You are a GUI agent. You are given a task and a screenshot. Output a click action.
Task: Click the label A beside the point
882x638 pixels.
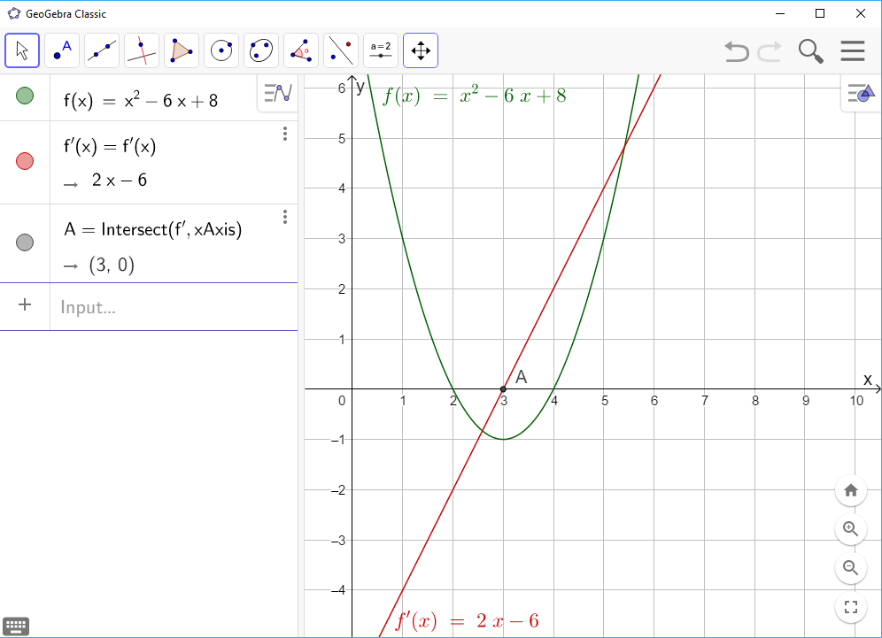click(x=521, y=377)
